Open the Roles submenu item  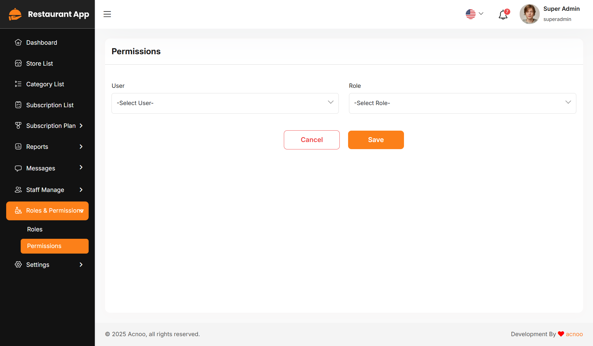pos(35,229)
